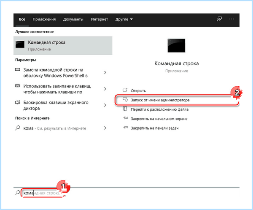
Task: Select Командная строка best match result
Action: [63, 45]
